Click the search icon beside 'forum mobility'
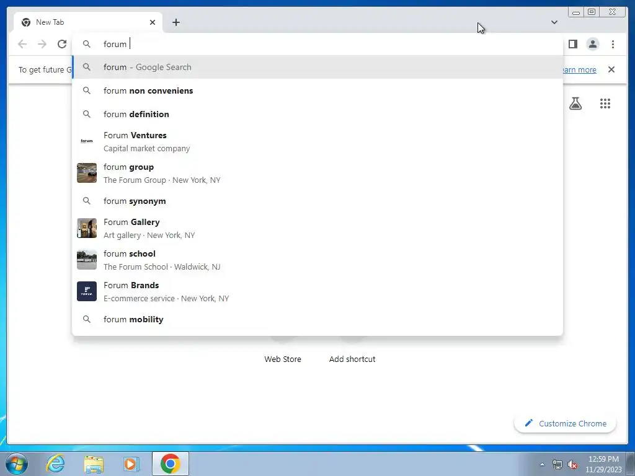The image size is (635, 476). (87, 319)
